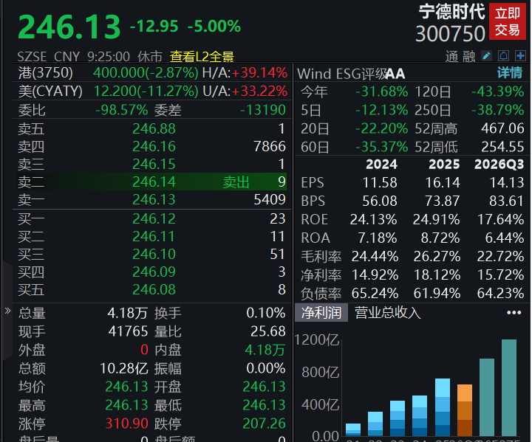Select the 卖二 246.14 row
Image resolution: width=532 pixels, height=442 pixels.
pyautogui.click(x=151, y=182)
